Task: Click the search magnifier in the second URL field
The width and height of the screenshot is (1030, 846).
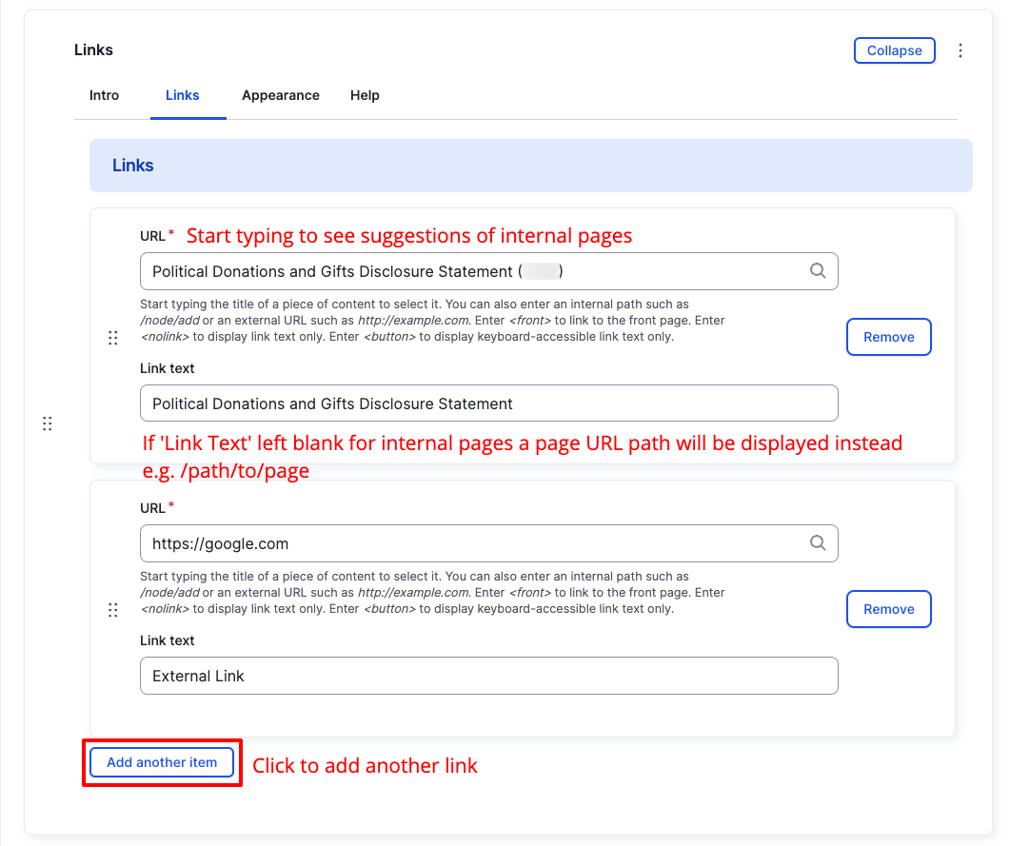Action: 818,542
